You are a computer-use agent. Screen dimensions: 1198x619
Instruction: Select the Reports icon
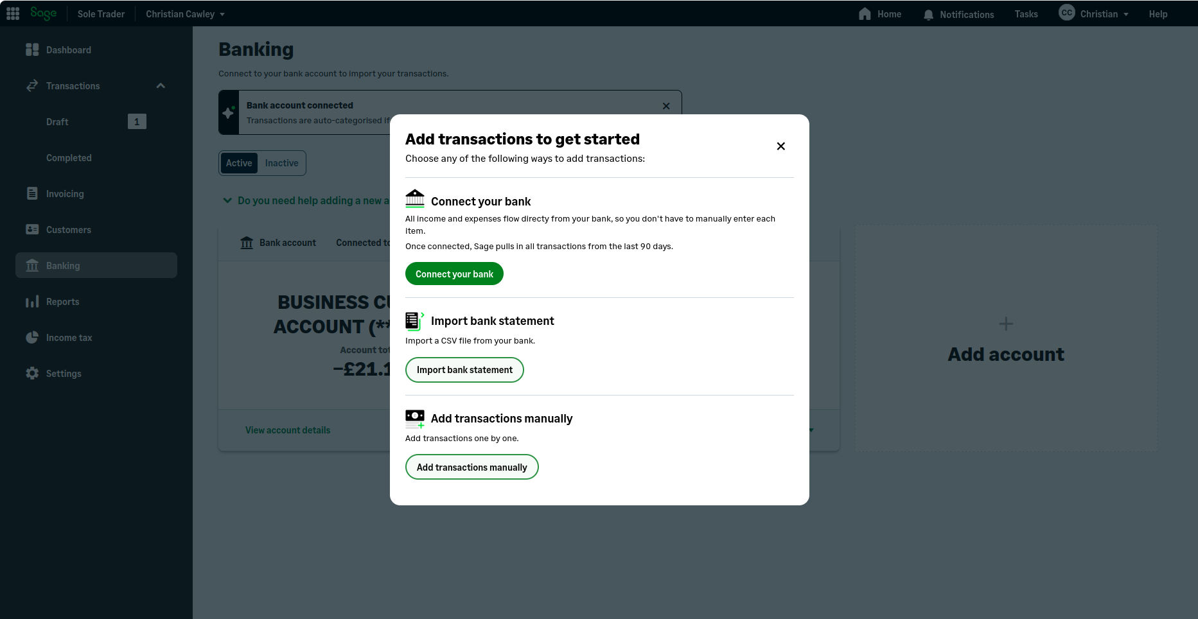(x=32, y=301)
